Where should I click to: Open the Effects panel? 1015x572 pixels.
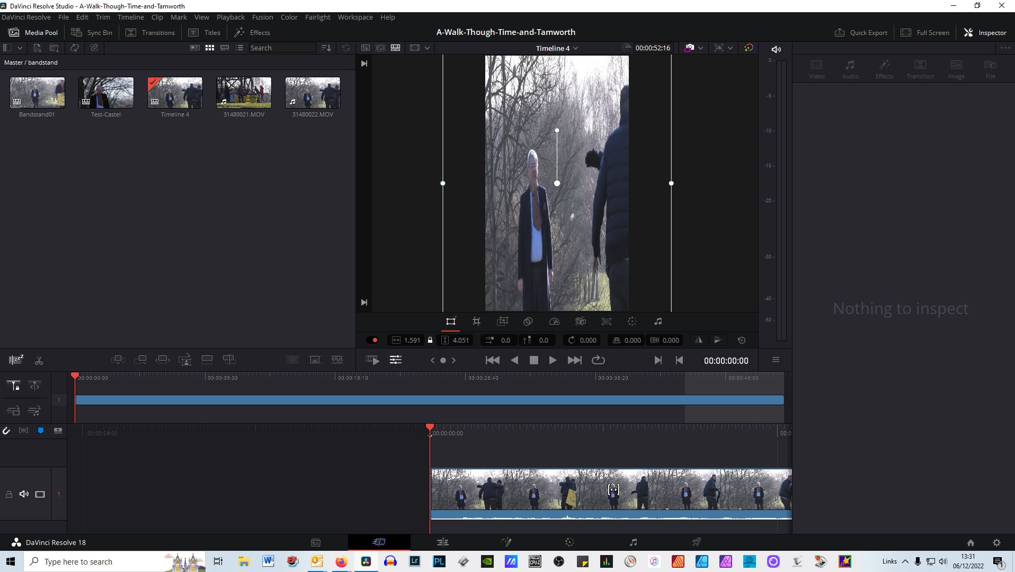[252, 32]
